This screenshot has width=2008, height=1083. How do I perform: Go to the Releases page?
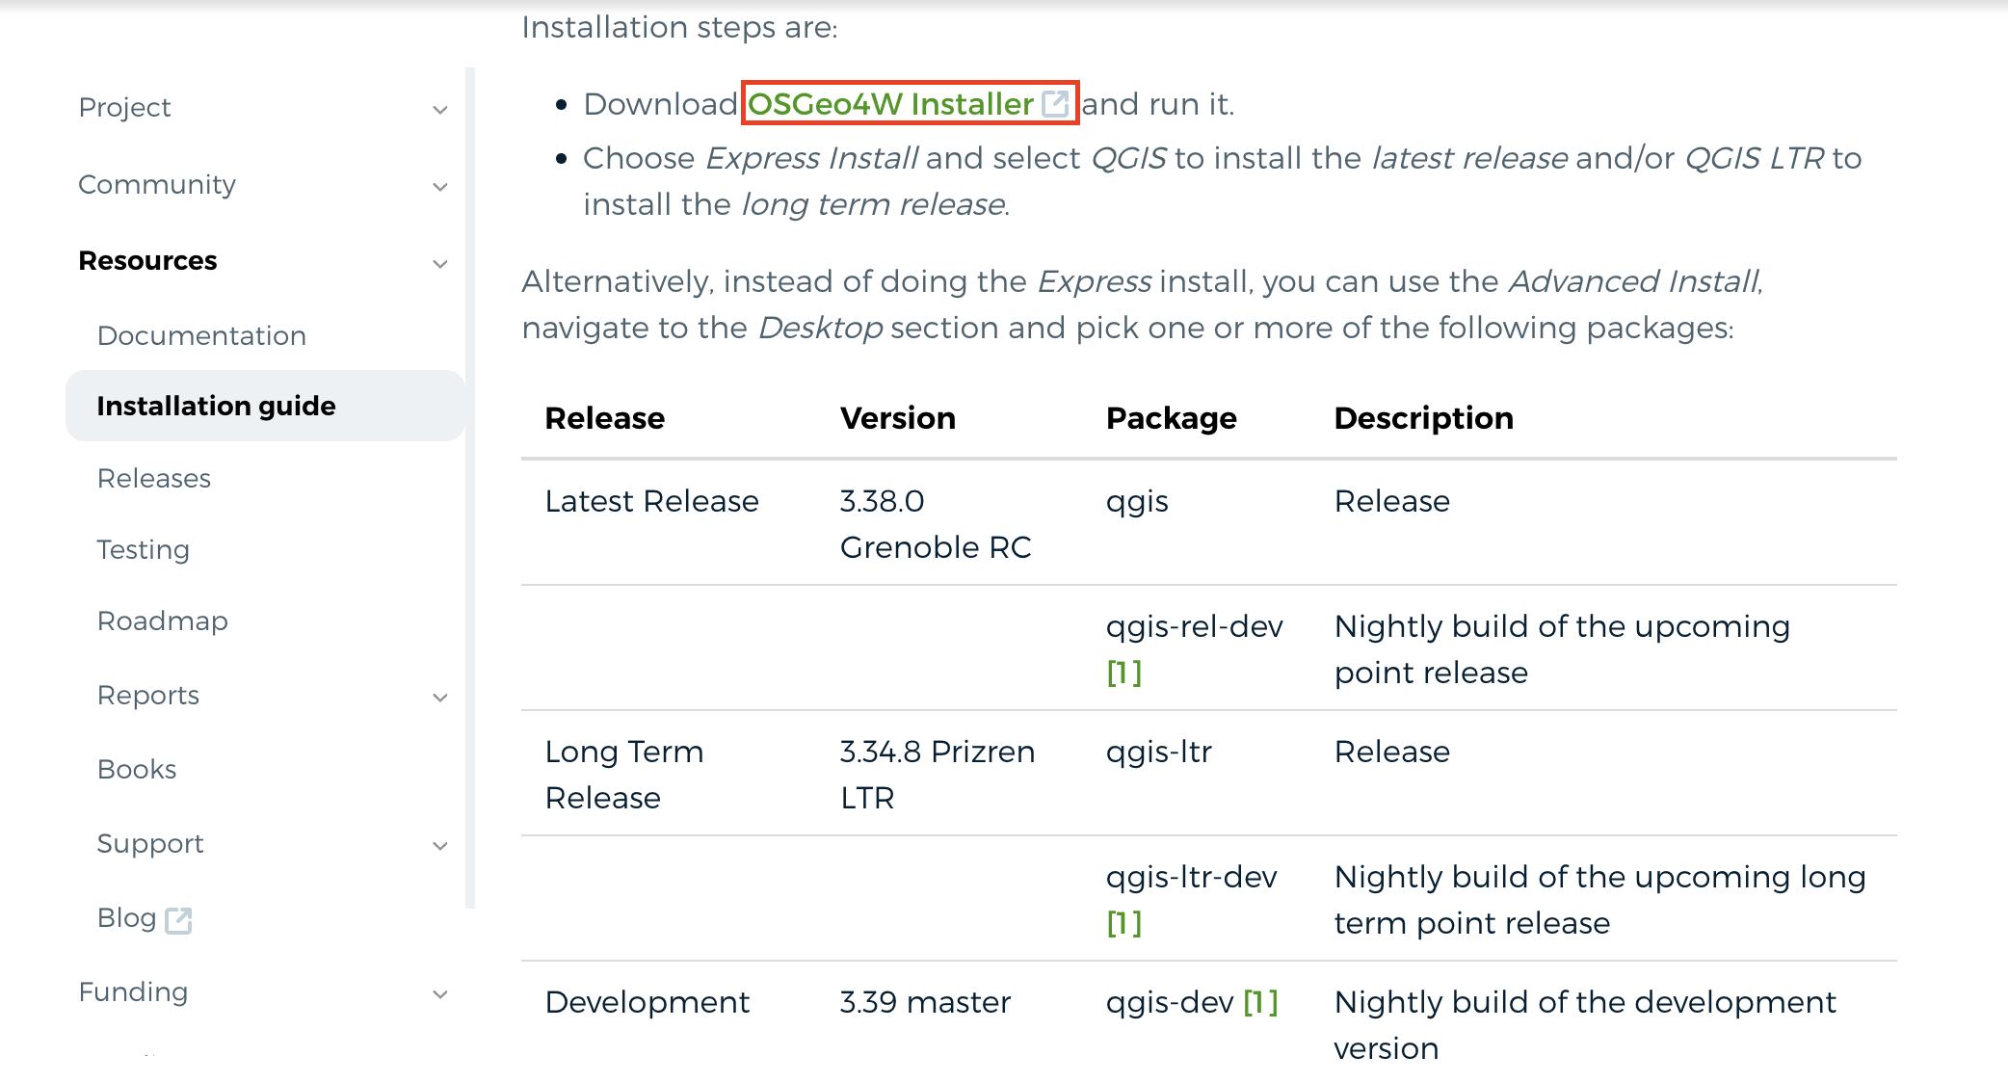tap(154, 478)
